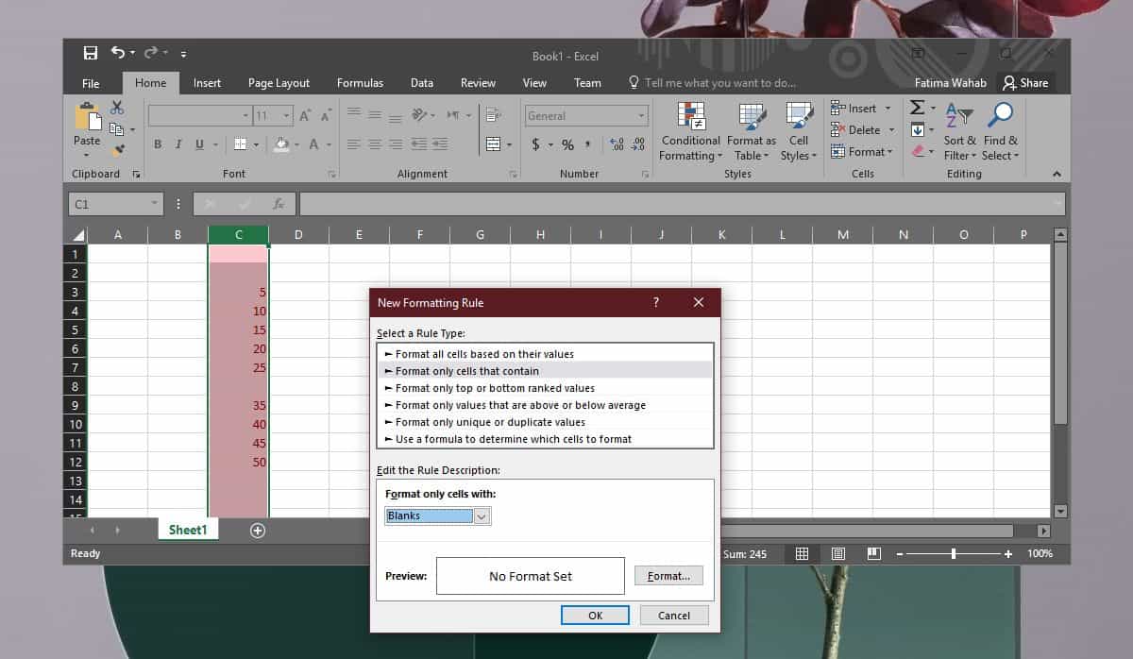Center text horizontally in Alignment group
This screenshot has height=659, width=1133.
(x=375, y=144)
